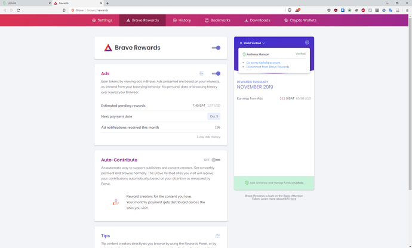This screenshot has width=412, height=248.
Task: Open the Google Translate extension icon
Action: coord(391,10)
